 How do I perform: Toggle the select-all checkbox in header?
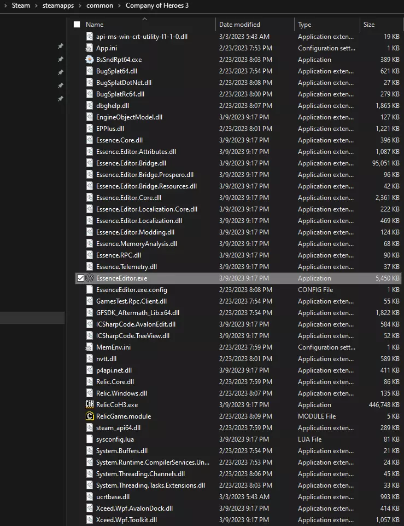click(77, 25)
